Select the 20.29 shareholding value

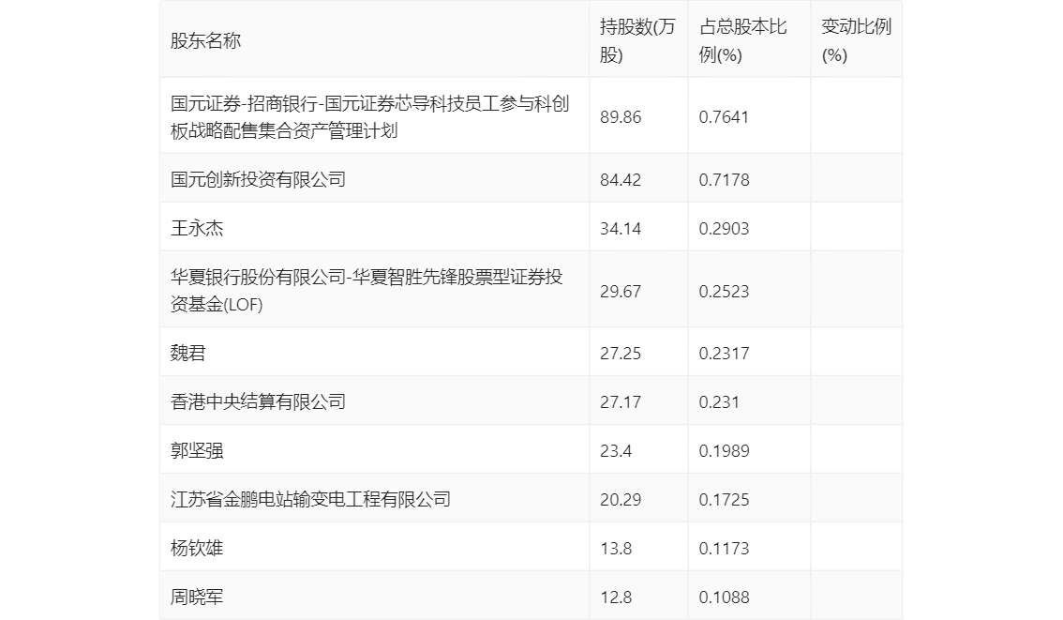click(621, 500)
